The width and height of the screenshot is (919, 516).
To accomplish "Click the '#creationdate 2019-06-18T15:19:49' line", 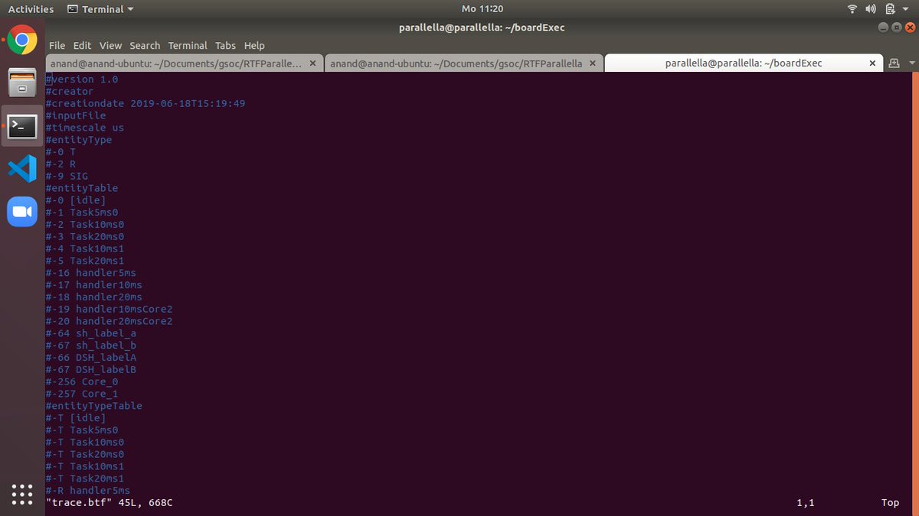I will [146, 103].
